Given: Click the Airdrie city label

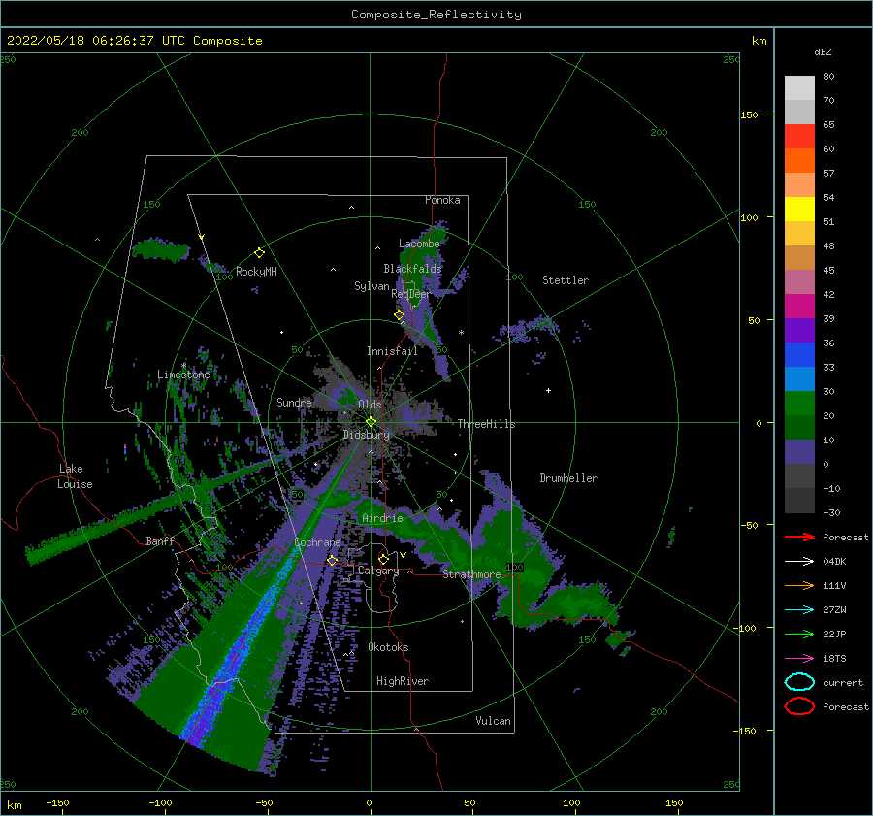Looking at the screenshot, I should pyautogui.click(x=382, y=518).
